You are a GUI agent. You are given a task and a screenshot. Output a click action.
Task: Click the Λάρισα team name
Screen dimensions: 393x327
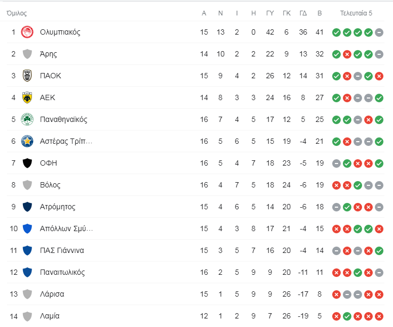point(52,294)
